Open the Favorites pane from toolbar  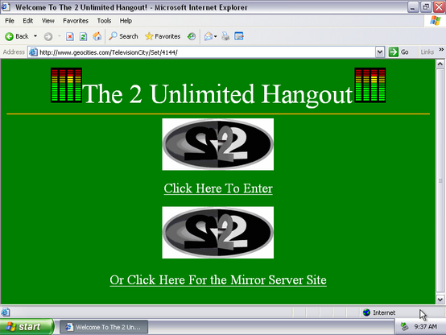(x=163, y=36)
